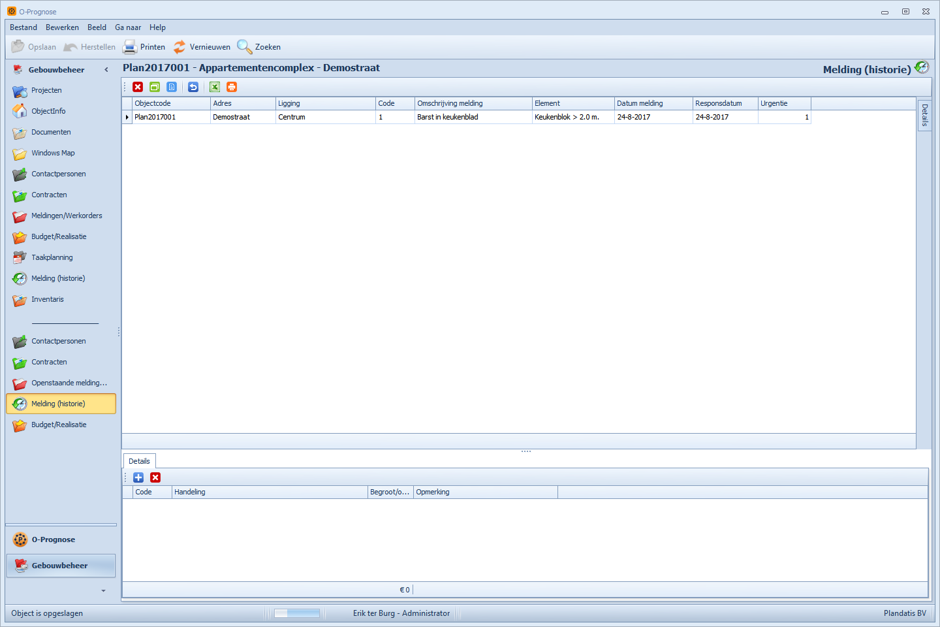The width and height of the screenshot is (940, 627).
Task: Open Meldingen/Werkorders in the sidebar
Action: [x=67, y=216]
